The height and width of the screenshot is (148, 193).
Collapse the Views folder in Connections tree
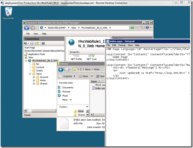30,74
